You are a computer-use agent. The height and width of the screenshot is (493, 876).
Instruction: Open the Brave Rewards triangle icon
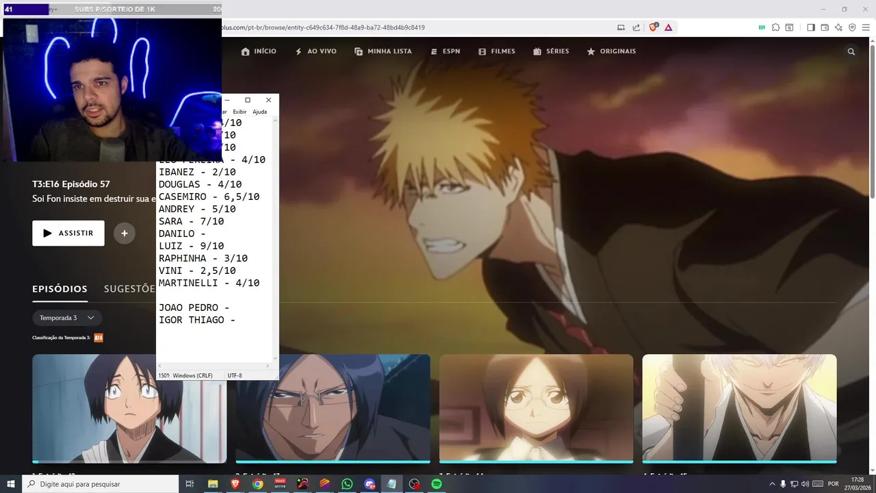668,27
